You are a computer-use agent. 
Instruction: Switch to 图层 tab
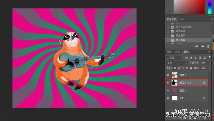[x=186, y=52]
